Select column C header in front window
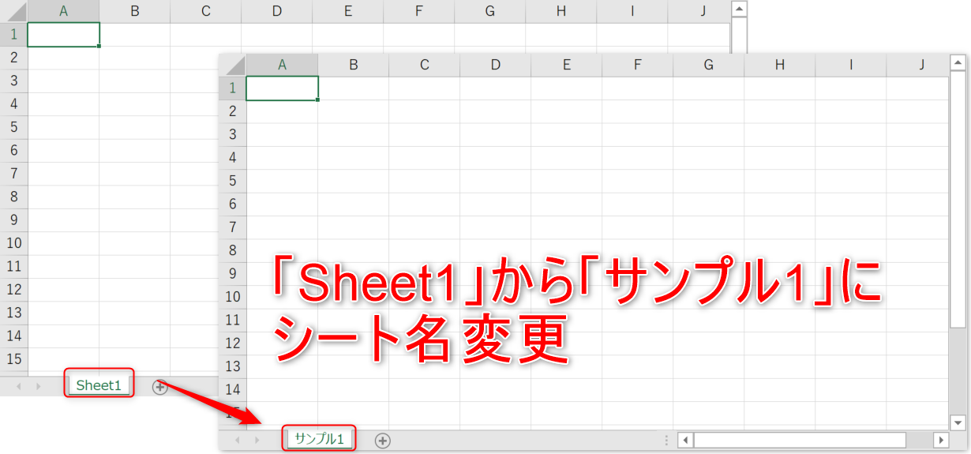971x454 pixels. coord(425,65)
